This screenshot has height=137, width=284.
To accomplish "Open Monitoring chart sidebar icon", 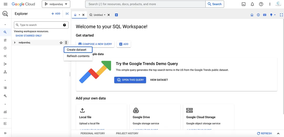I will [5, 112].
